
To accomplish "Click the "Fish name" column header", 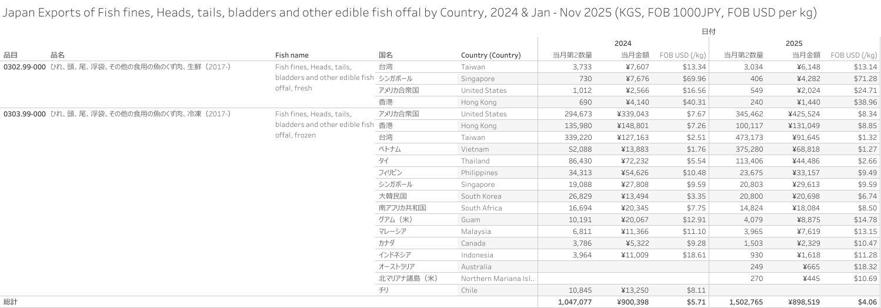I will pyautogui.click(x=292, y=55).
